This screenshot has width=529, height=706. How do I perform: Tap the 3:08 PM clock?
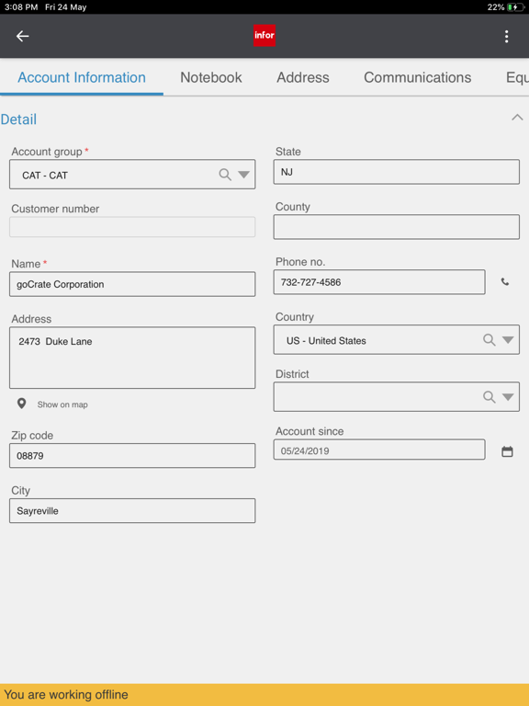click(x=21, y=7)
